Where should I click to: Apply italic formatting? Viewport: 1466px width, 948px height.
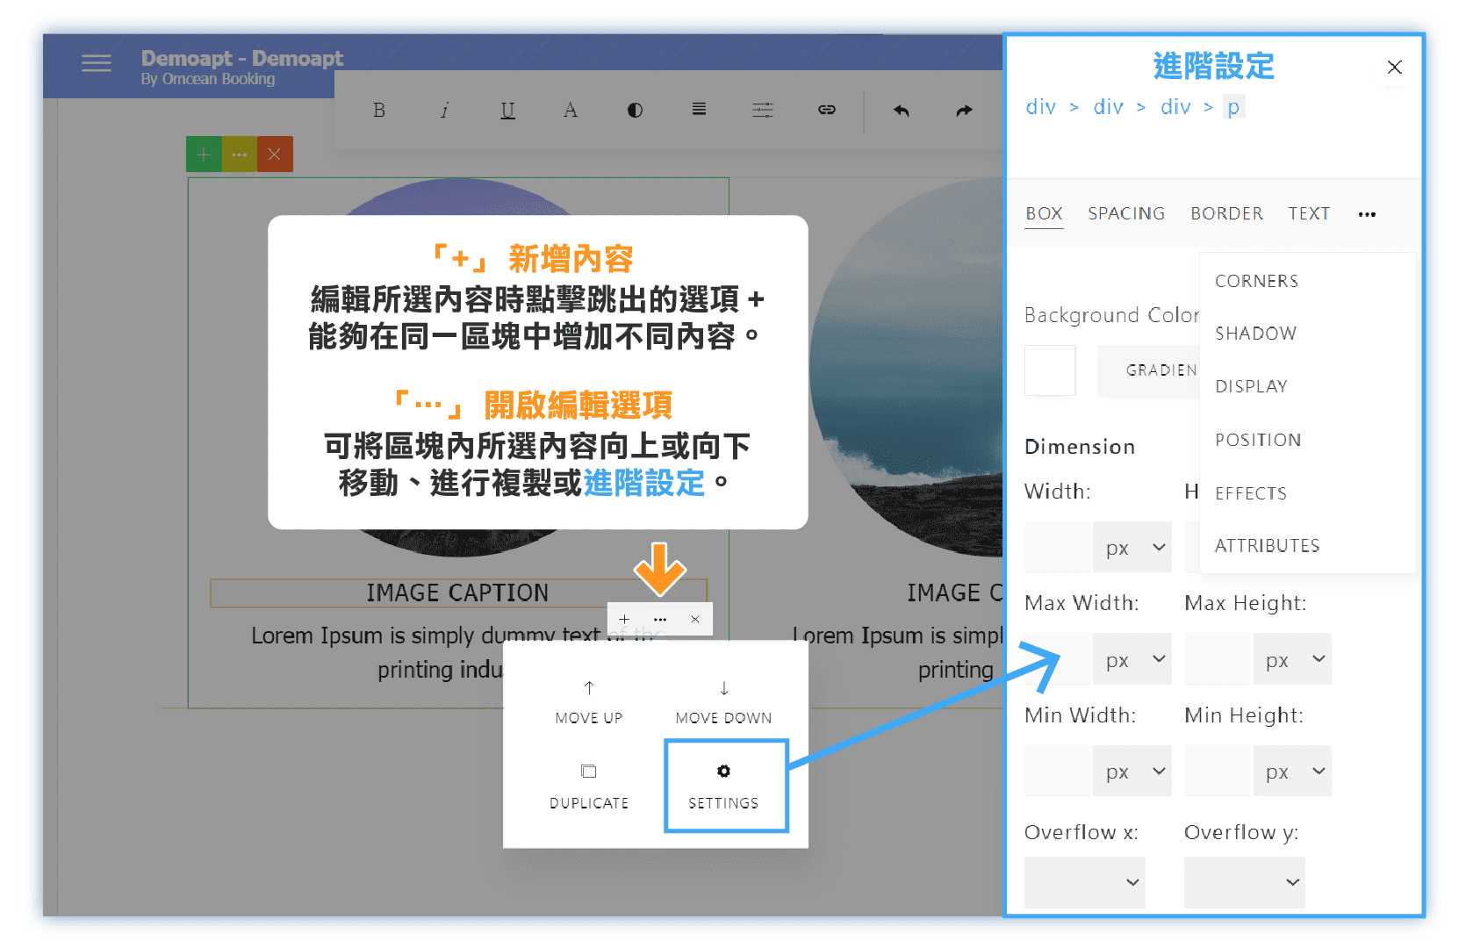pos(444,111)
